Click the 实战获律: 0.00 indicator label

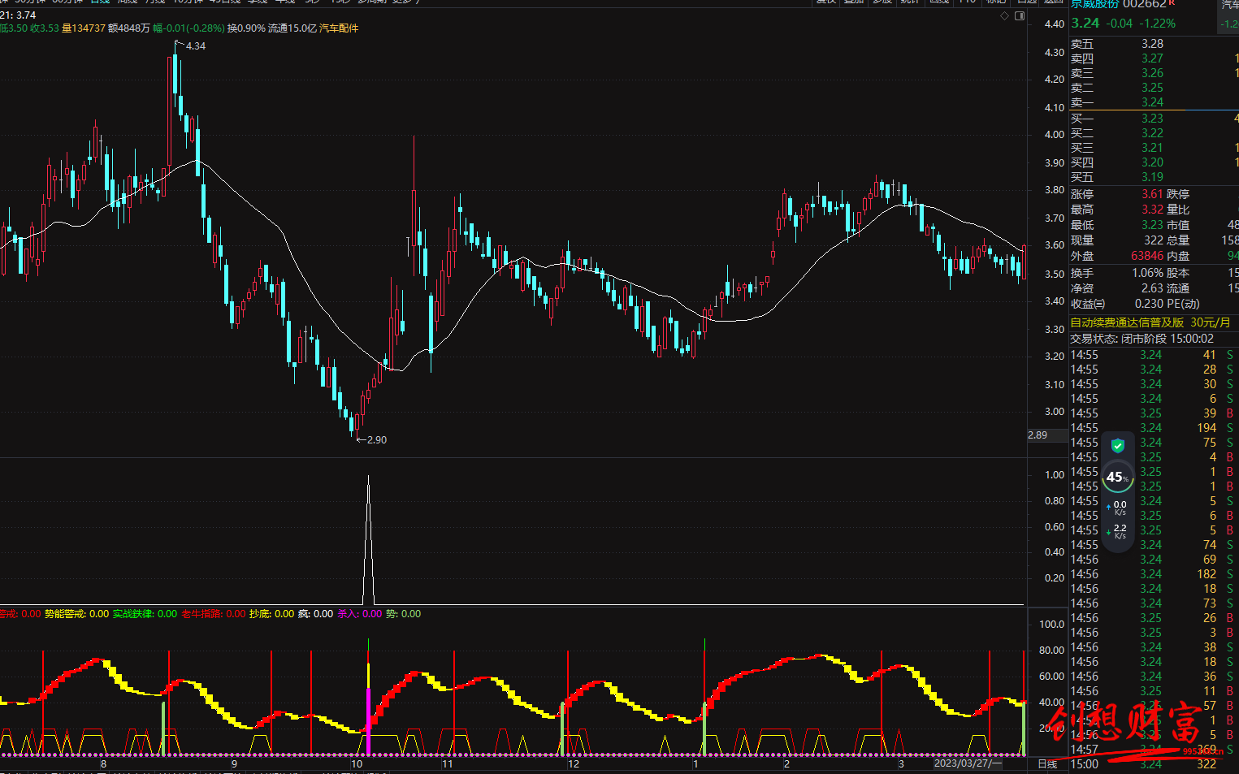click(145, 614)
